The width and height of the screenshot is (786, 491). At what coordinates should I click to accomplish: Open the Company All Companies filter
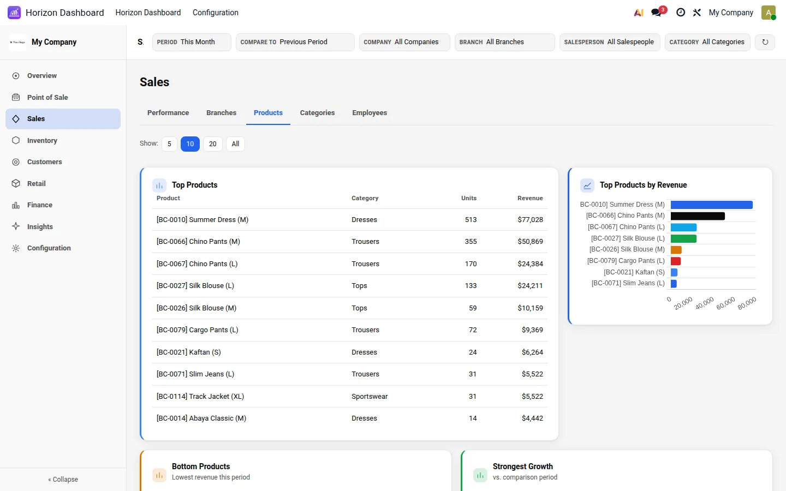404,42
